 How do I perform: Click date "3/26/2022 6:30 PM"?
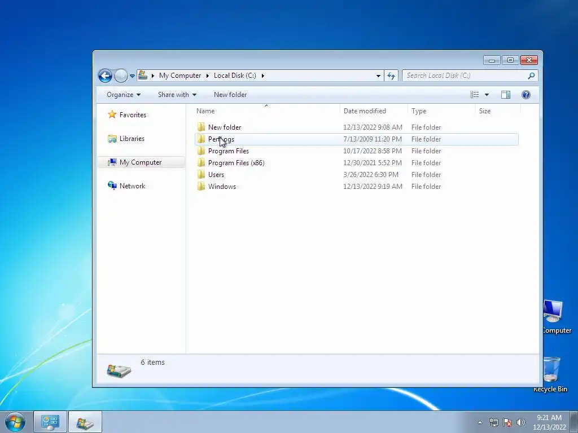(371, 175)
